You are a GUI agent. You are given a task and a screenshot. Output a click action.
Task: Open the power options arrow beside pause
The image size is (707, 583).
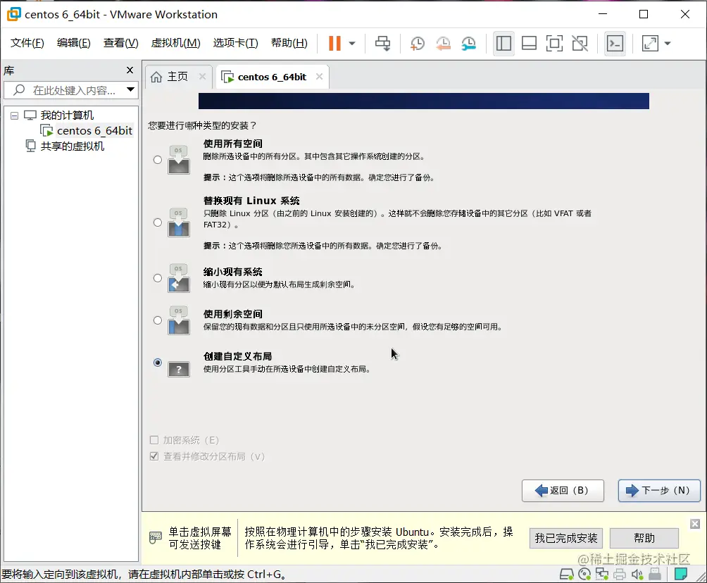coord(352,44)
